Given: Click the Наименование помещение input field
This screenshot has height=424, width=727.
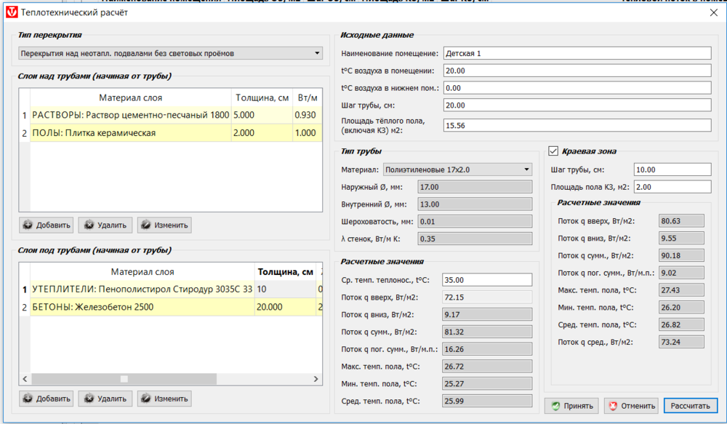Looking at the screenshot, I should click(576, 53).
